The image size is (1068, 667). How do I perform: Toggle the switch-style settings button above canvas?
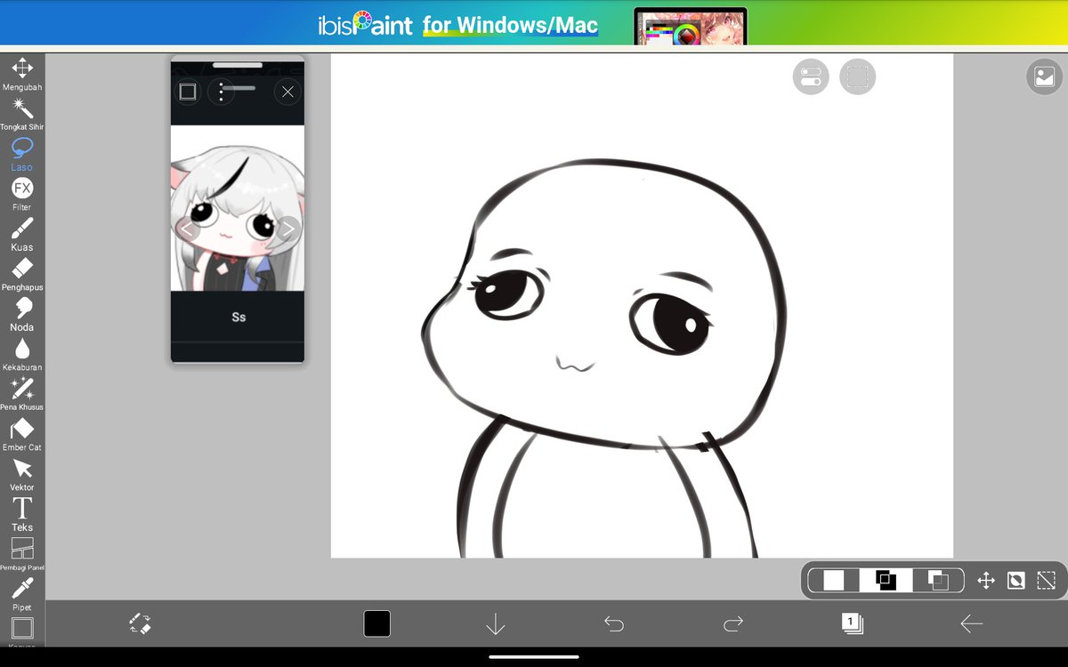[x=811, y=77]
